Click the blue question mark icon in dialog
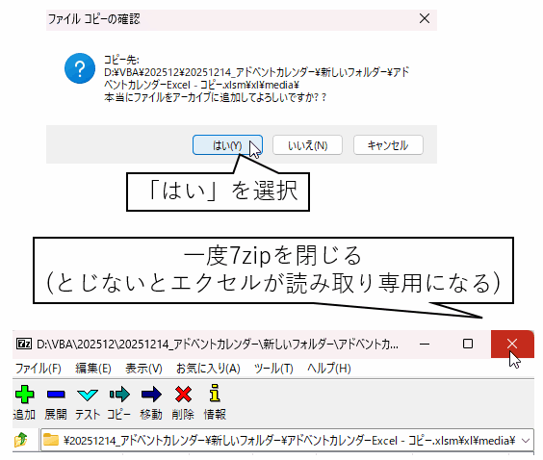The image size is (543, 460). coord(80,68)
